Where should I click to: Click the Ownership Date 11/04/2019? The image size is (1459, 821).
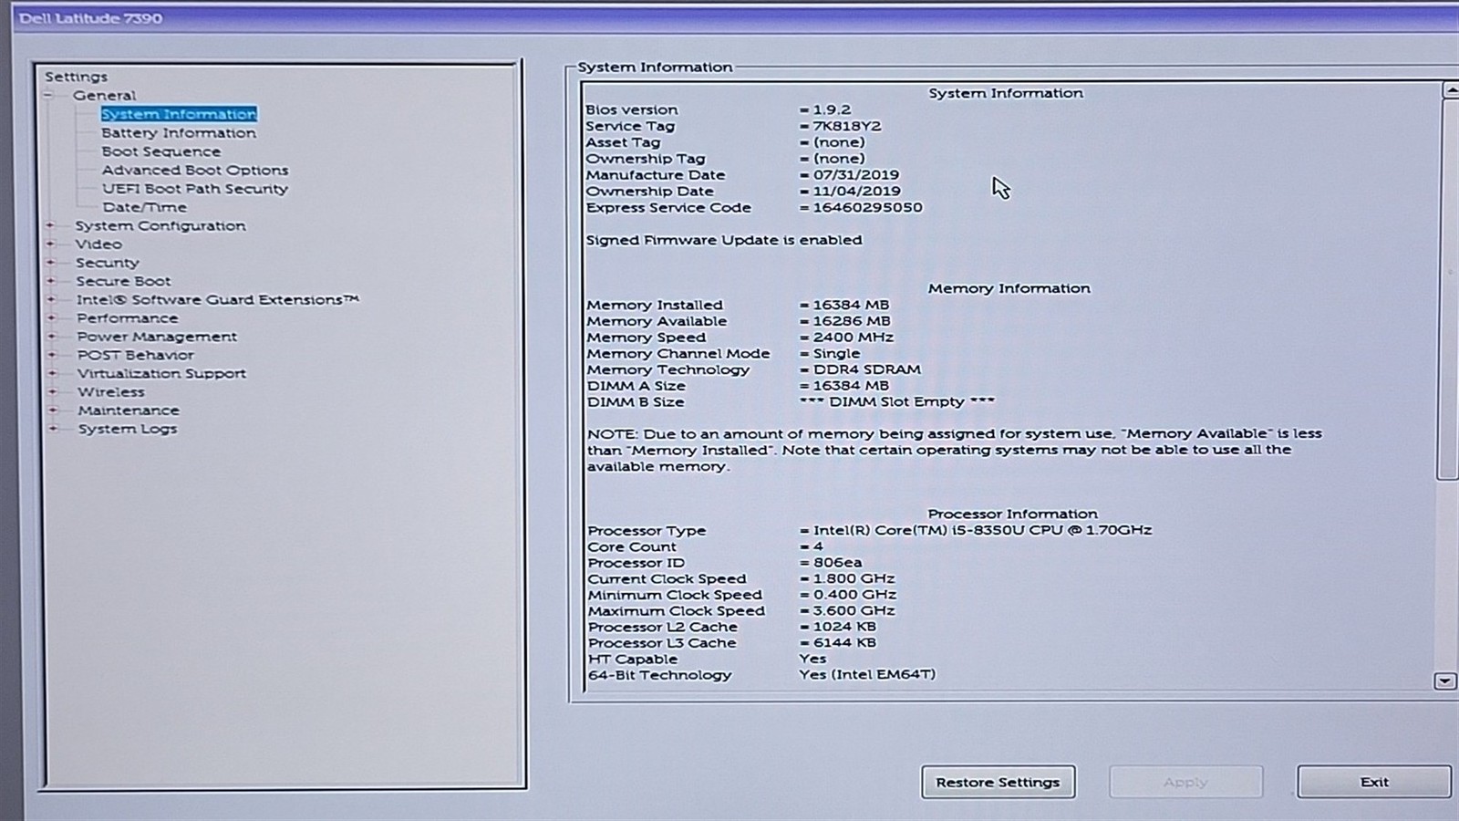856,191
